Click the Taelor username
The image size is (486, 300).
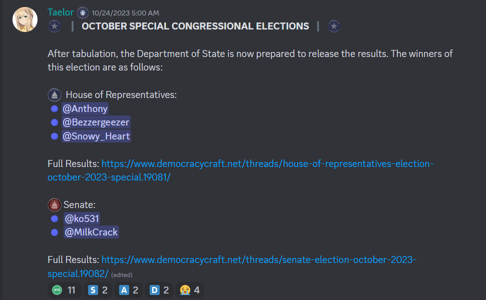pyautogui.click(x=61, y=12)
